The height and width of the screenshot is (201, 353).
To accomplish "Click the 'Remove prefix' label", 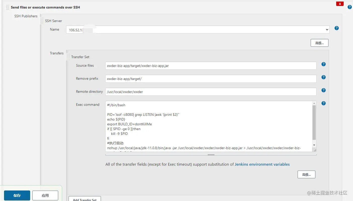I will pyautogui.click(x=87, y=78).
